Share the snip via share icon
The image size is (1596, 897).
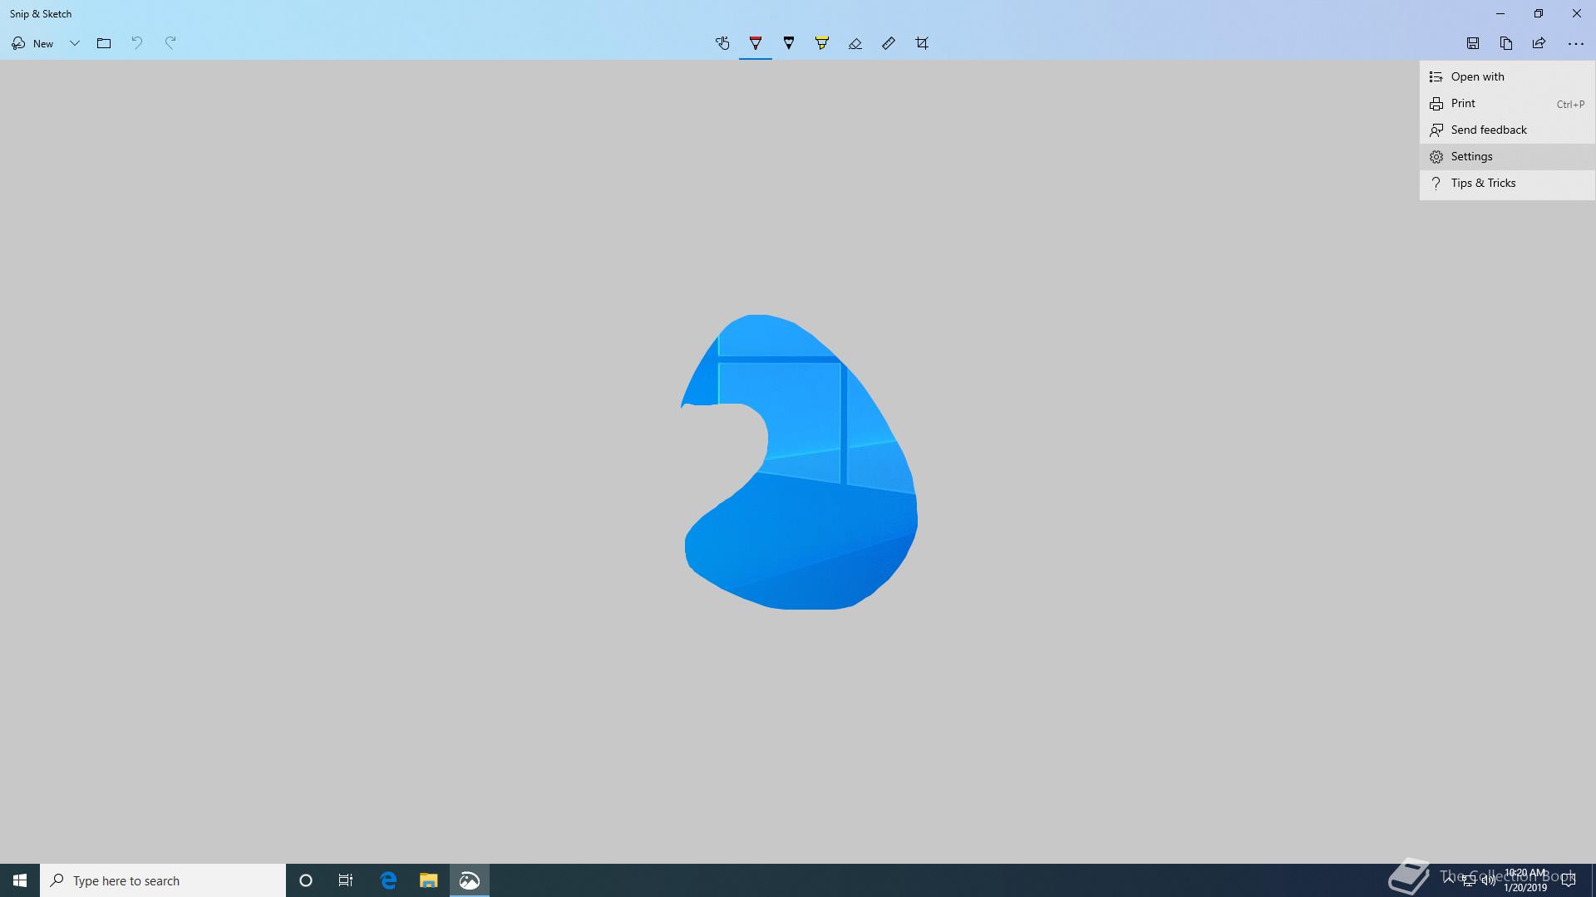point(1539,43)
